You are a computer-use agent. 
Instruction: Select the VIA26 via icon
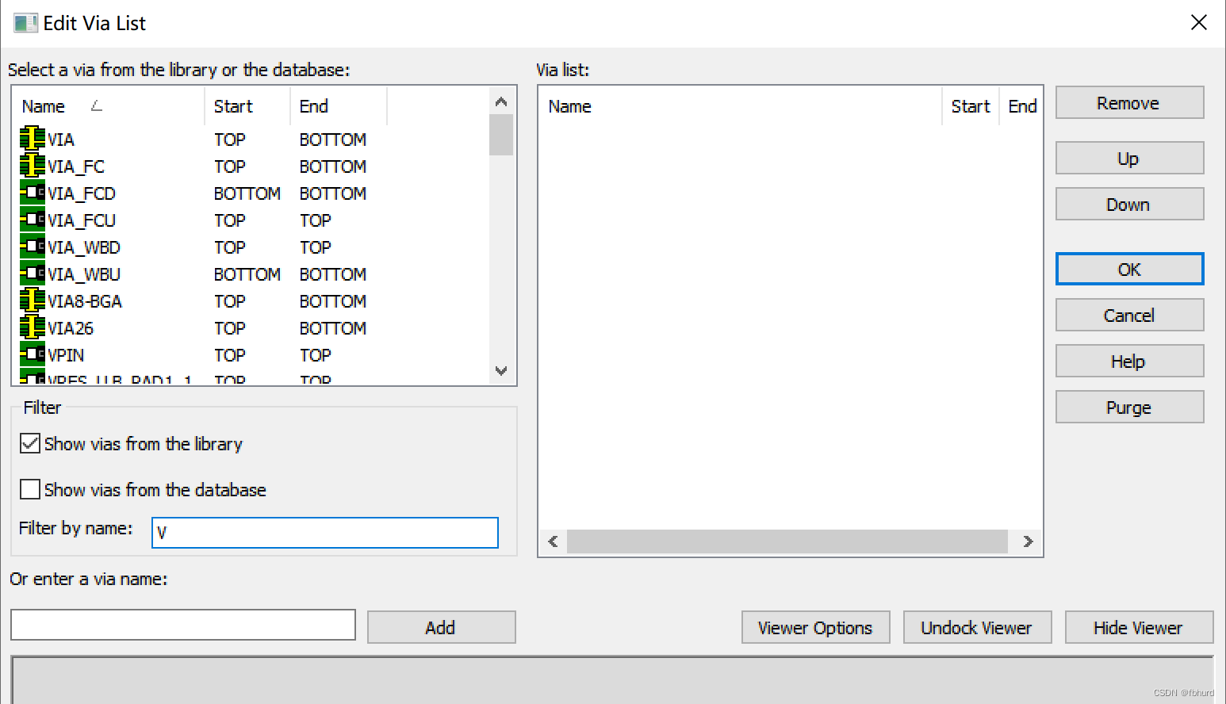[32, 327]
